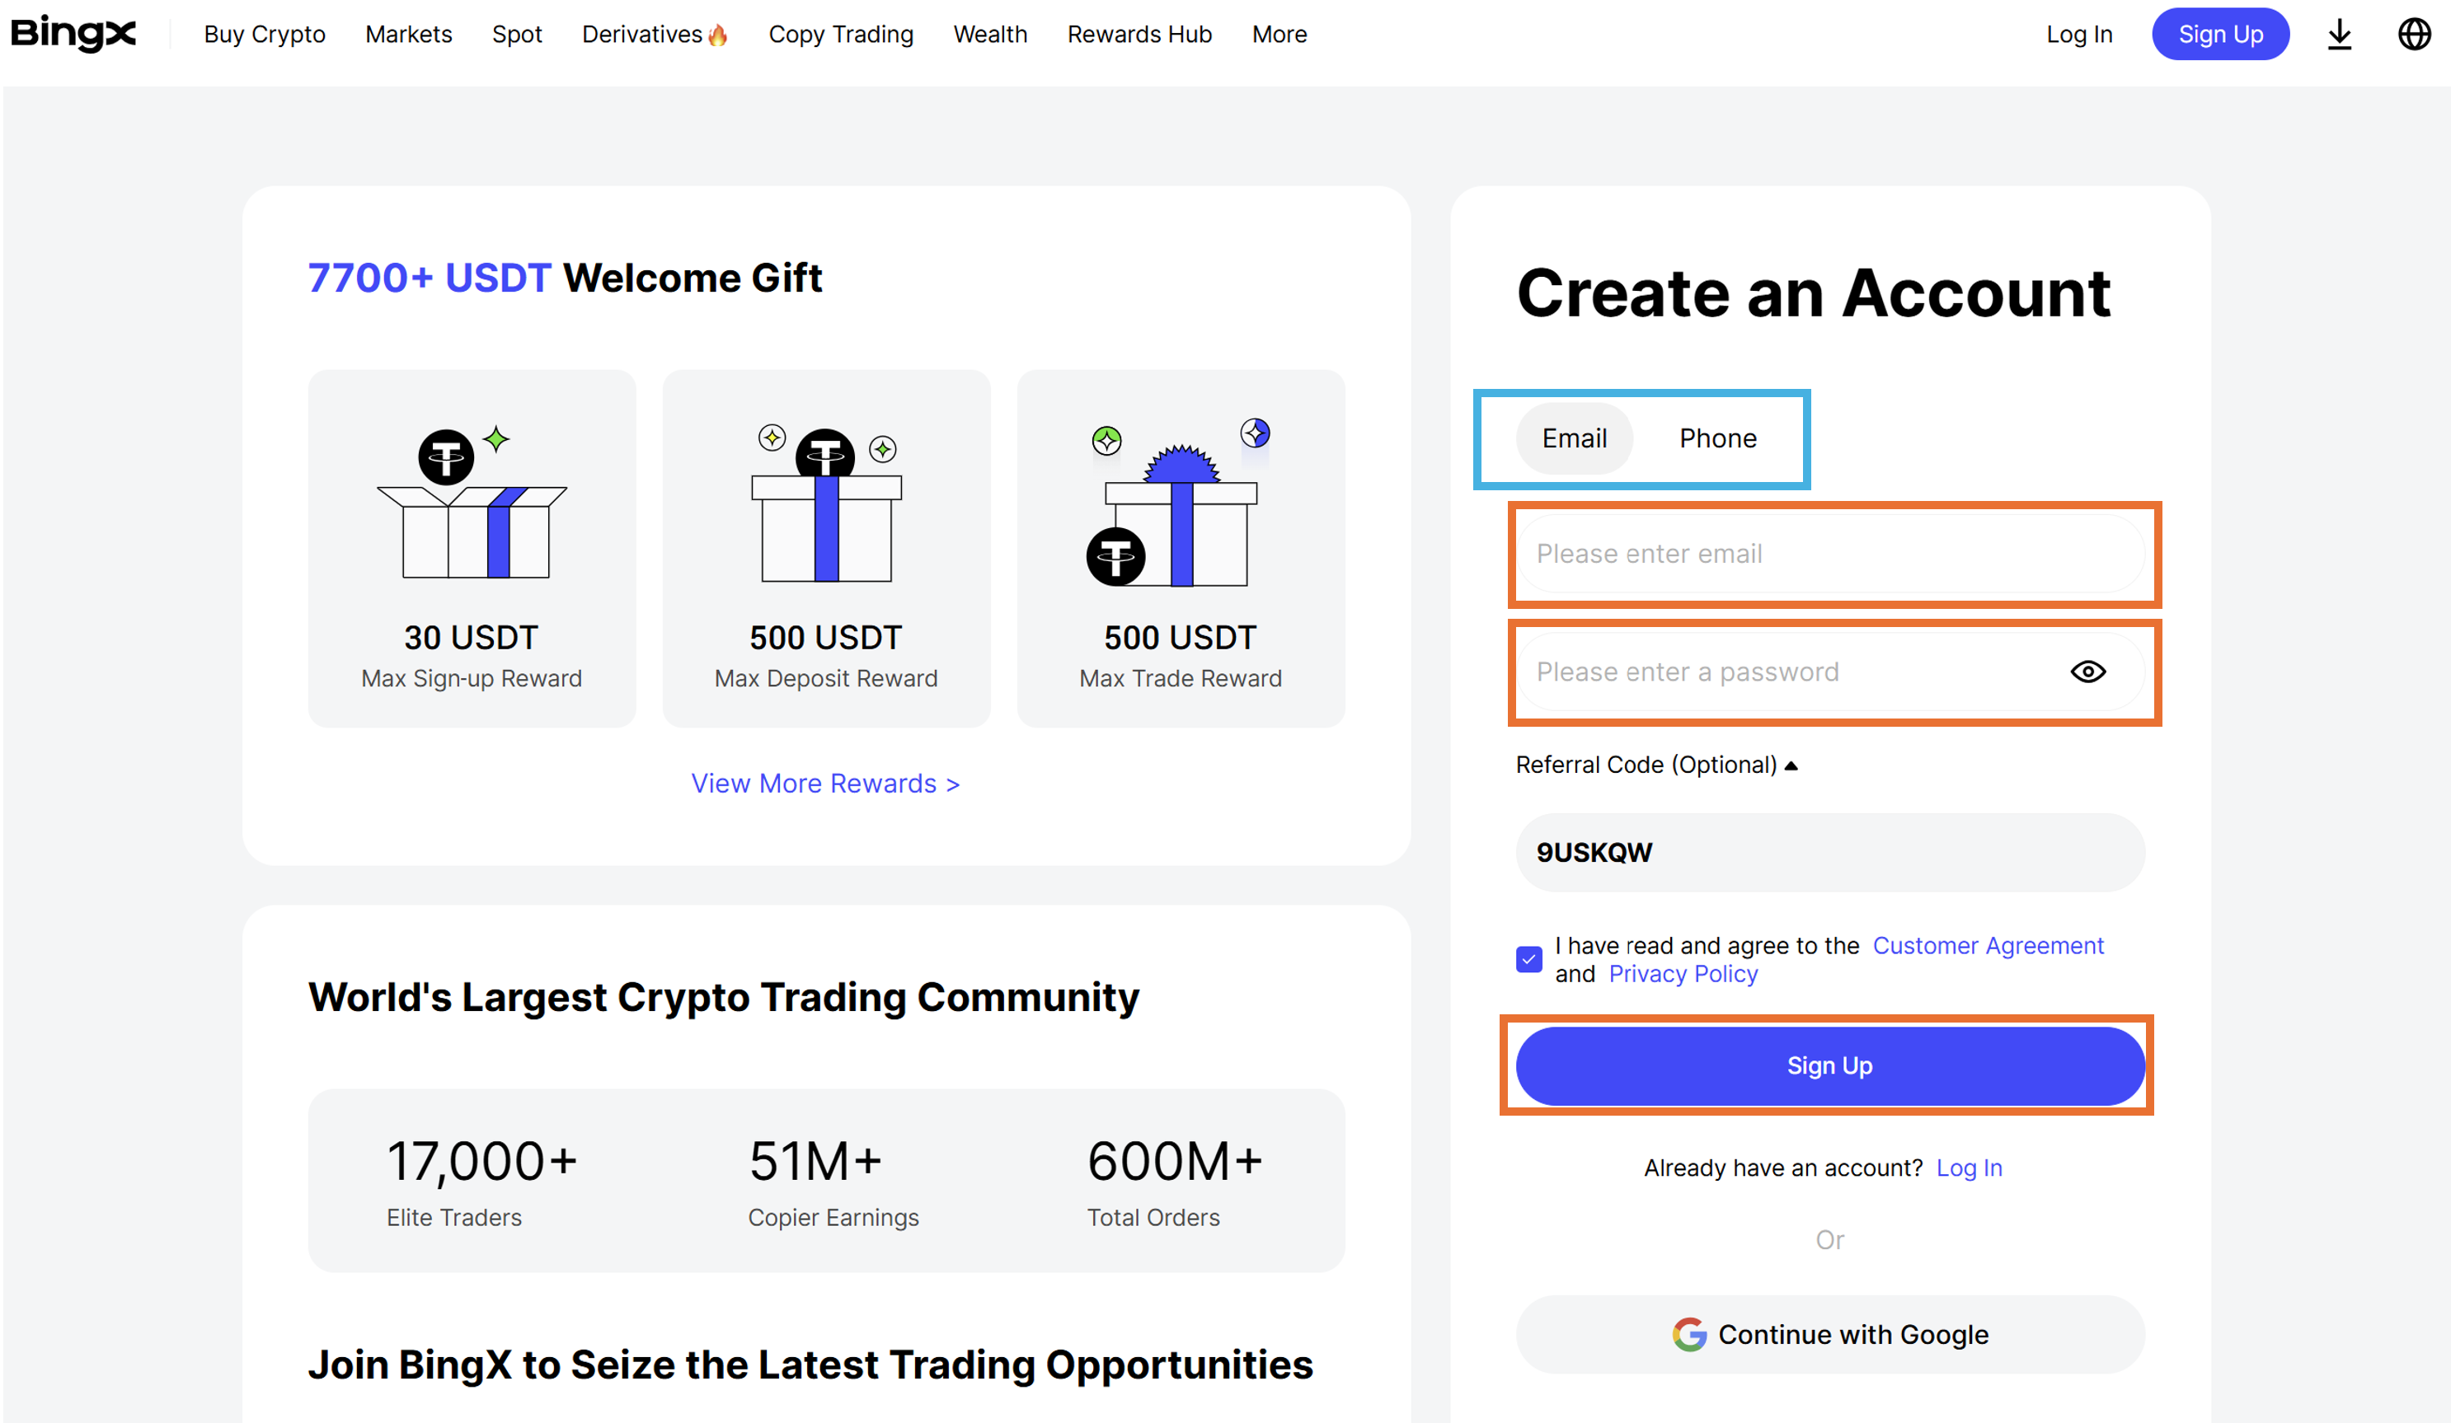Click the 7700+ USDT Welcome Gift heading
This screenshot has height=1423, width=2451.
pos(565,278)
